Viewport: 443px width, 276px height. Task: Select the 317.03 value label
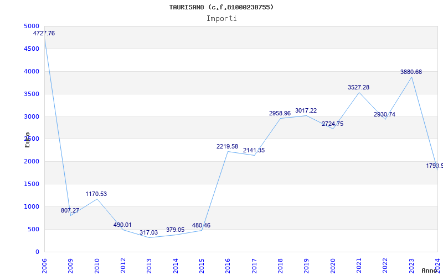coord(148,232)
